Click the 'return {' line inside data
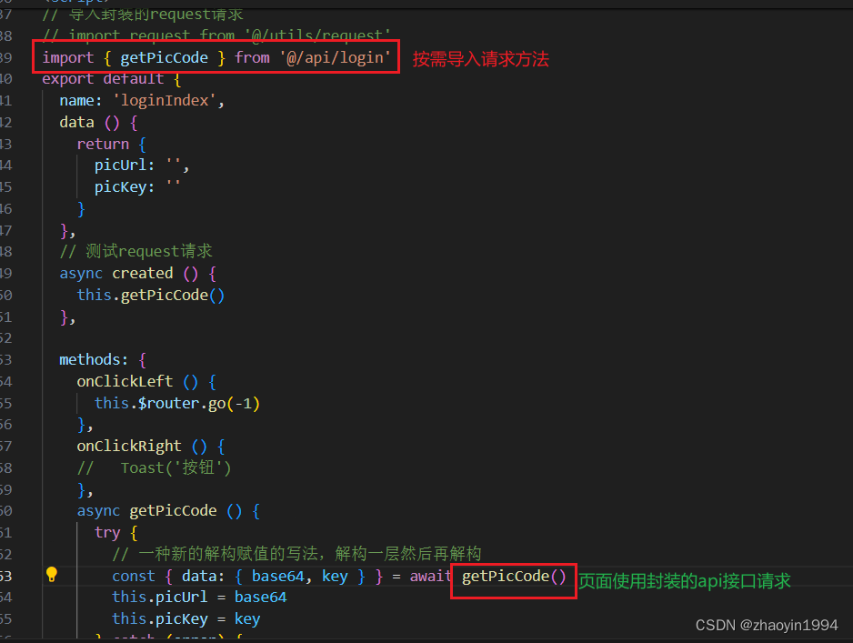Viewport: 853px width, 643px height. [112, 145]
